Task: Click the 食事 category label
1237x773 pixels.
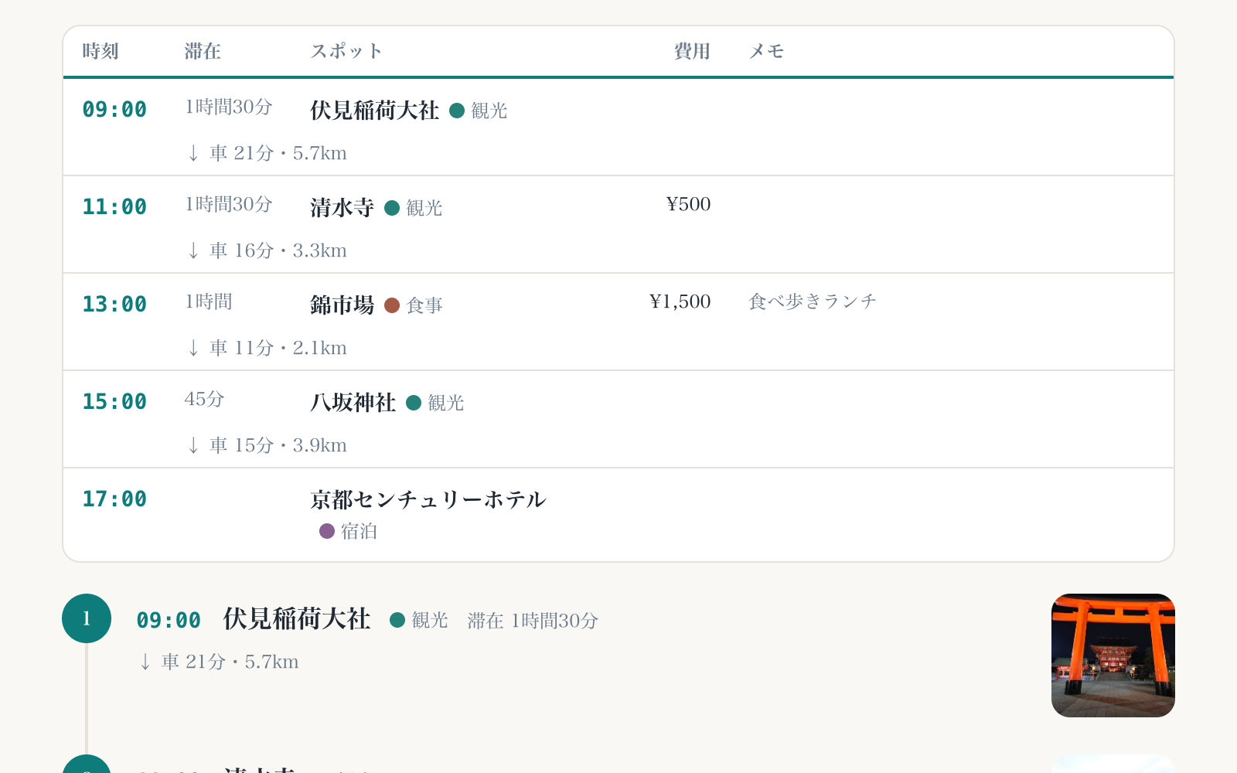Action: 424,305
